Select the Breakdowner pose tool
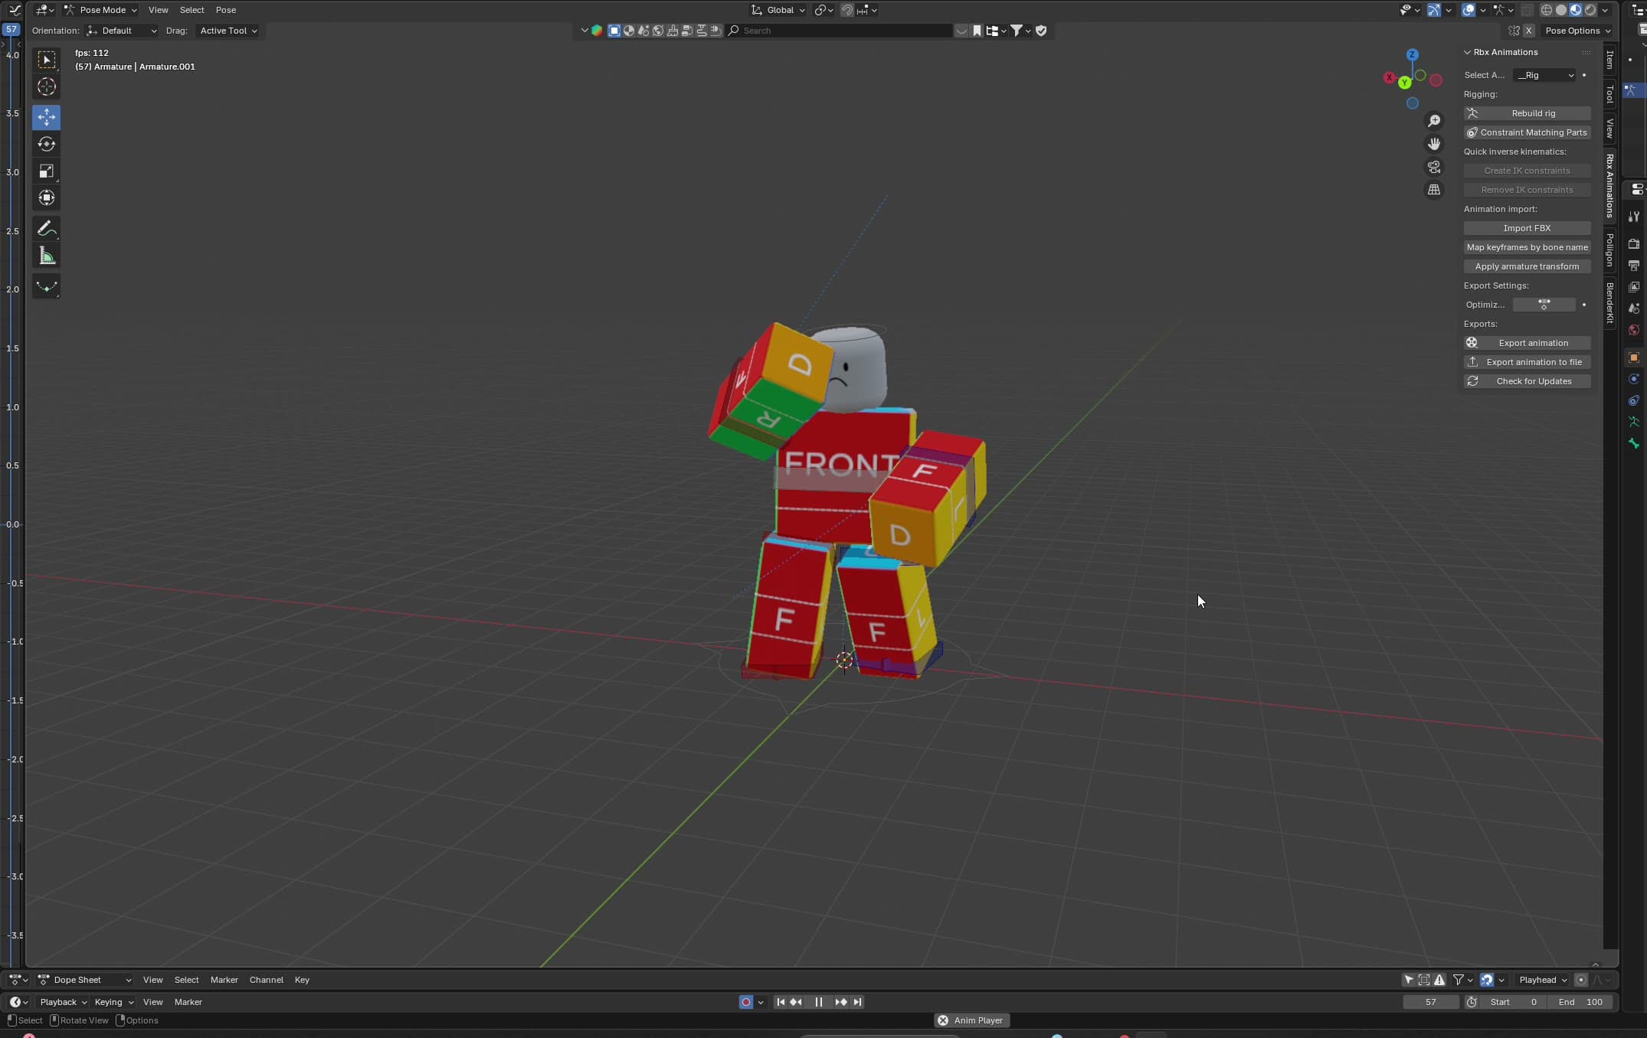This screenshot has width=1647, height=1038. [x=47, y=286]
